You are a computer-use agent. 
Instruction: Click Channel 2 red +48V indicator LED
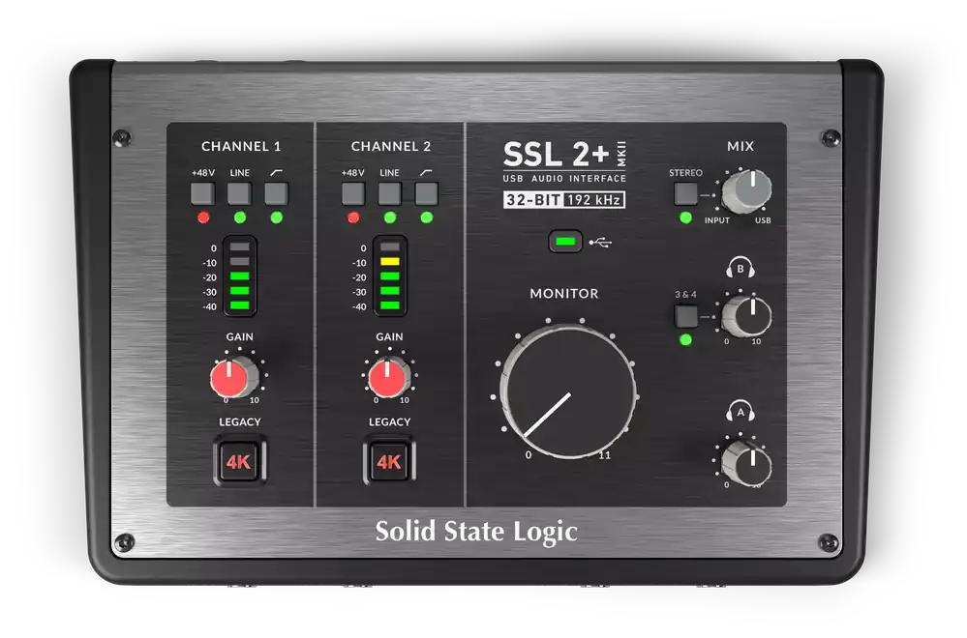point(352,217)
